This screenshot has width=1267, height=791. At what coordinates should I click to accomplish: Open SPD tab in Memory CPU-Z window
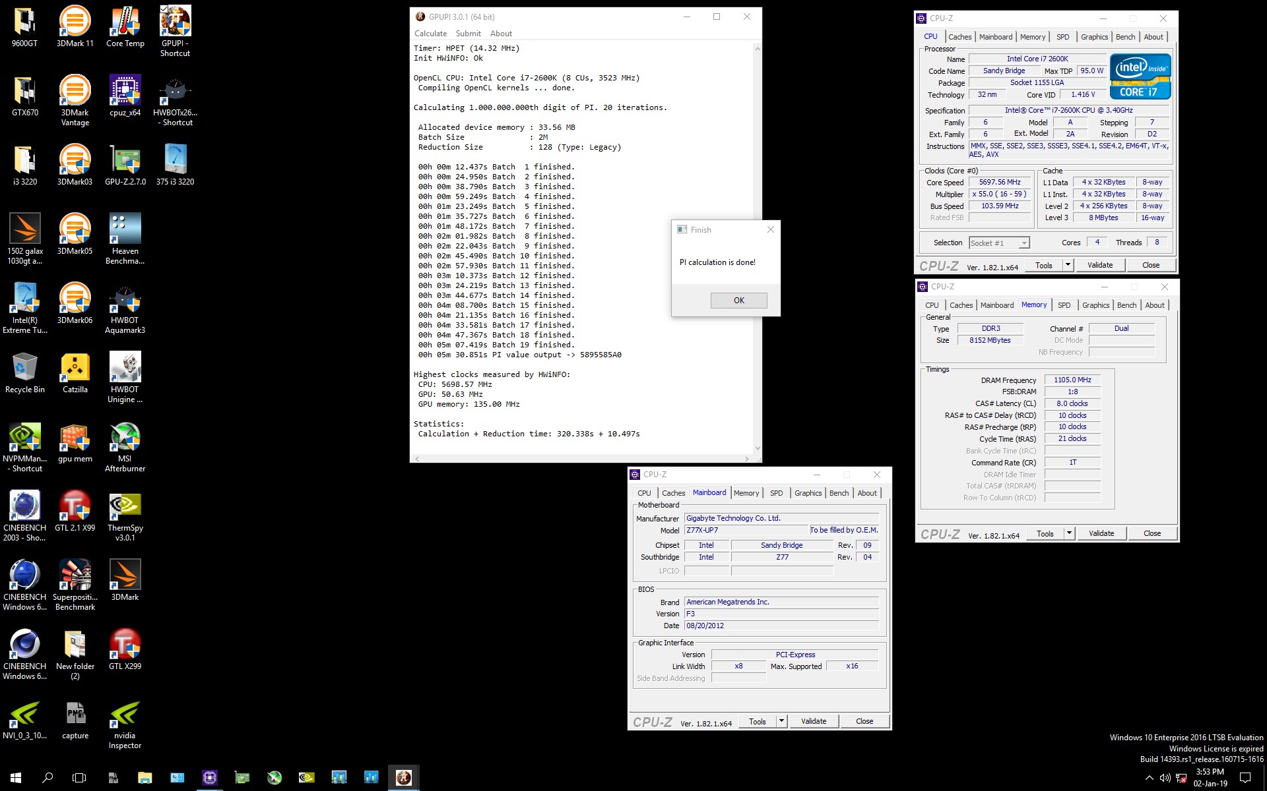(1064, 305)
